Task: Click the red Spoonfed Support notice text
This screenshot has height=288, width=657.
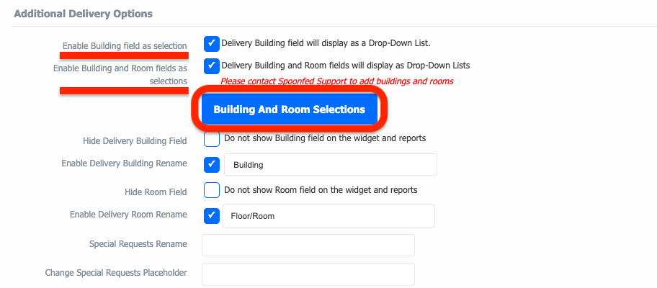Action: point(337,81)
